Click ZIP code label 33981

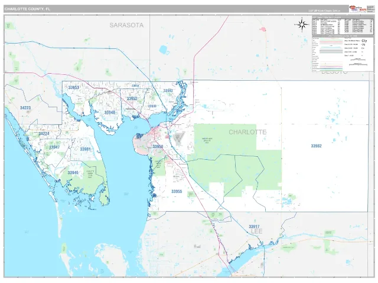click(85, 149)
